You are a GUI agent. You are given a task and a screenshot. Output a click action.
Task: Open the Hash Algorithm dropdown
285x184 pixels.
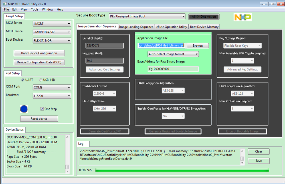coord(104,109)
